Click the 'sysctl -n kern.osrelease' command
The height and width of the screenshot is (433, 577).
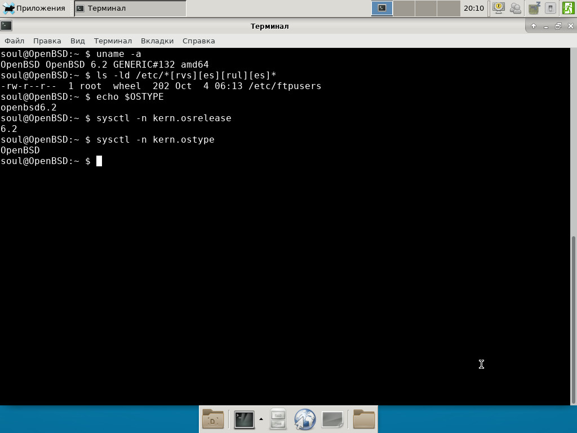164,118
